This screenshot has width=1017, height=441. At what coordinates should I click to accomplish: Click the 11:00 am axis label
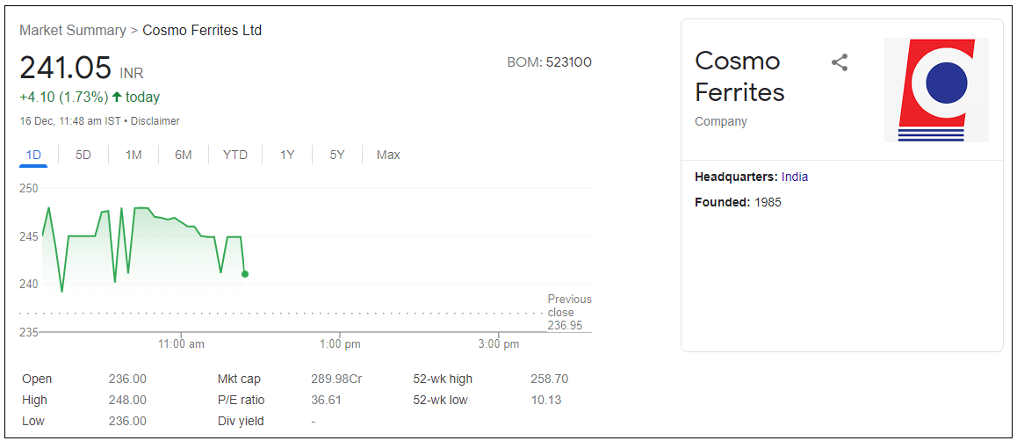tap(181, 344)
